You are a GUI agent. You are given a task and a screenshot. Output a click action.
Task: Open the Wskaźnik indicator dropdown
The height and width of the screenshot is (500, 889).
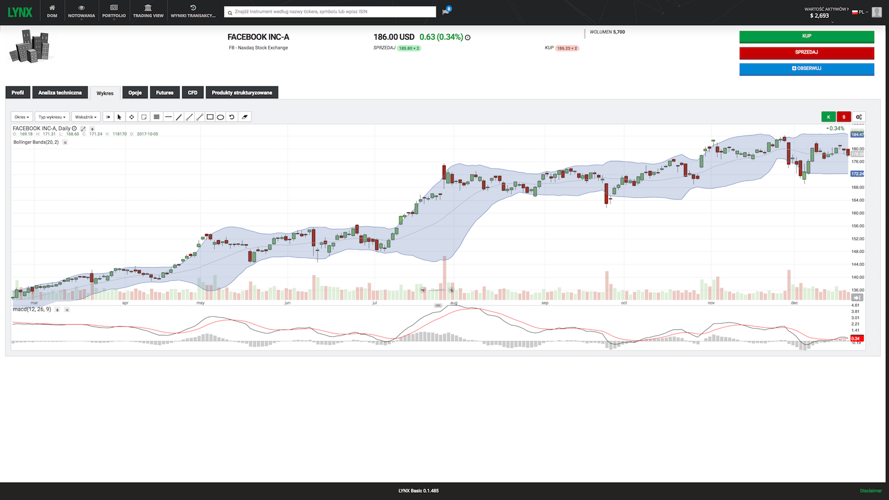(x=85, y=117)
